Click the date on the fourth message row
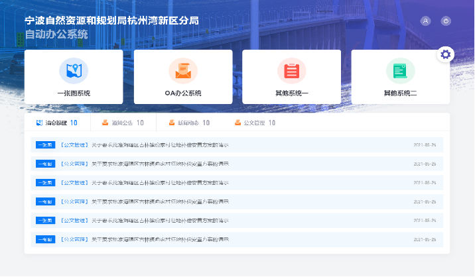Image resolution: width=475 pixels, height=277 pixels. (425, 201)
